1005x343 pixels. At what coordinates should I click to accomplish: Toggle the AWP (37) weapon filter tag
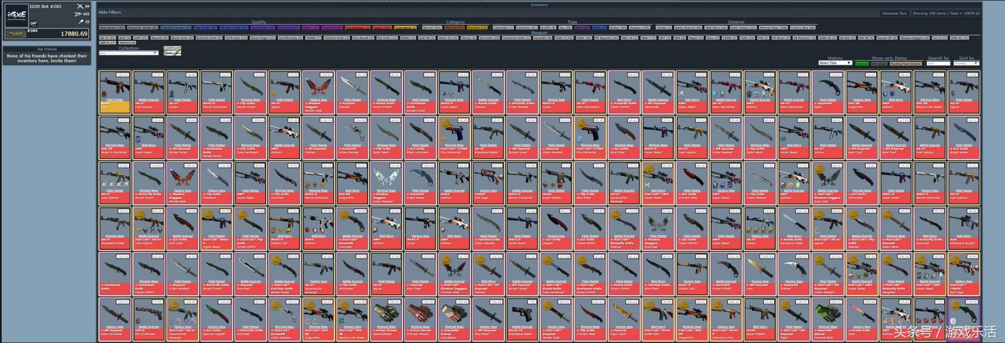141,38
